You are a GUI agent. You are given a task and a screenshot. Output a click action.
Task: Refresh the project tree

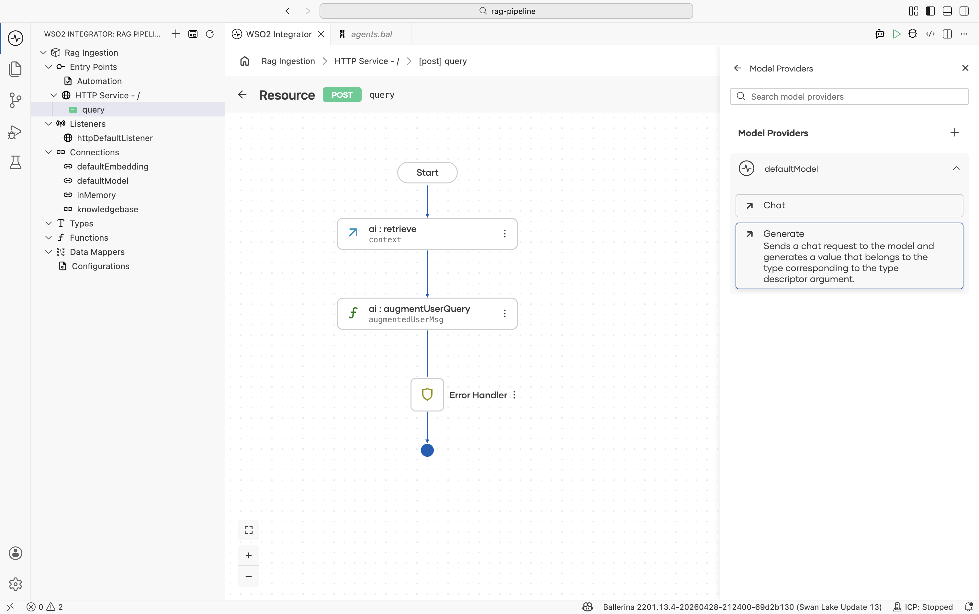(210, 34)
